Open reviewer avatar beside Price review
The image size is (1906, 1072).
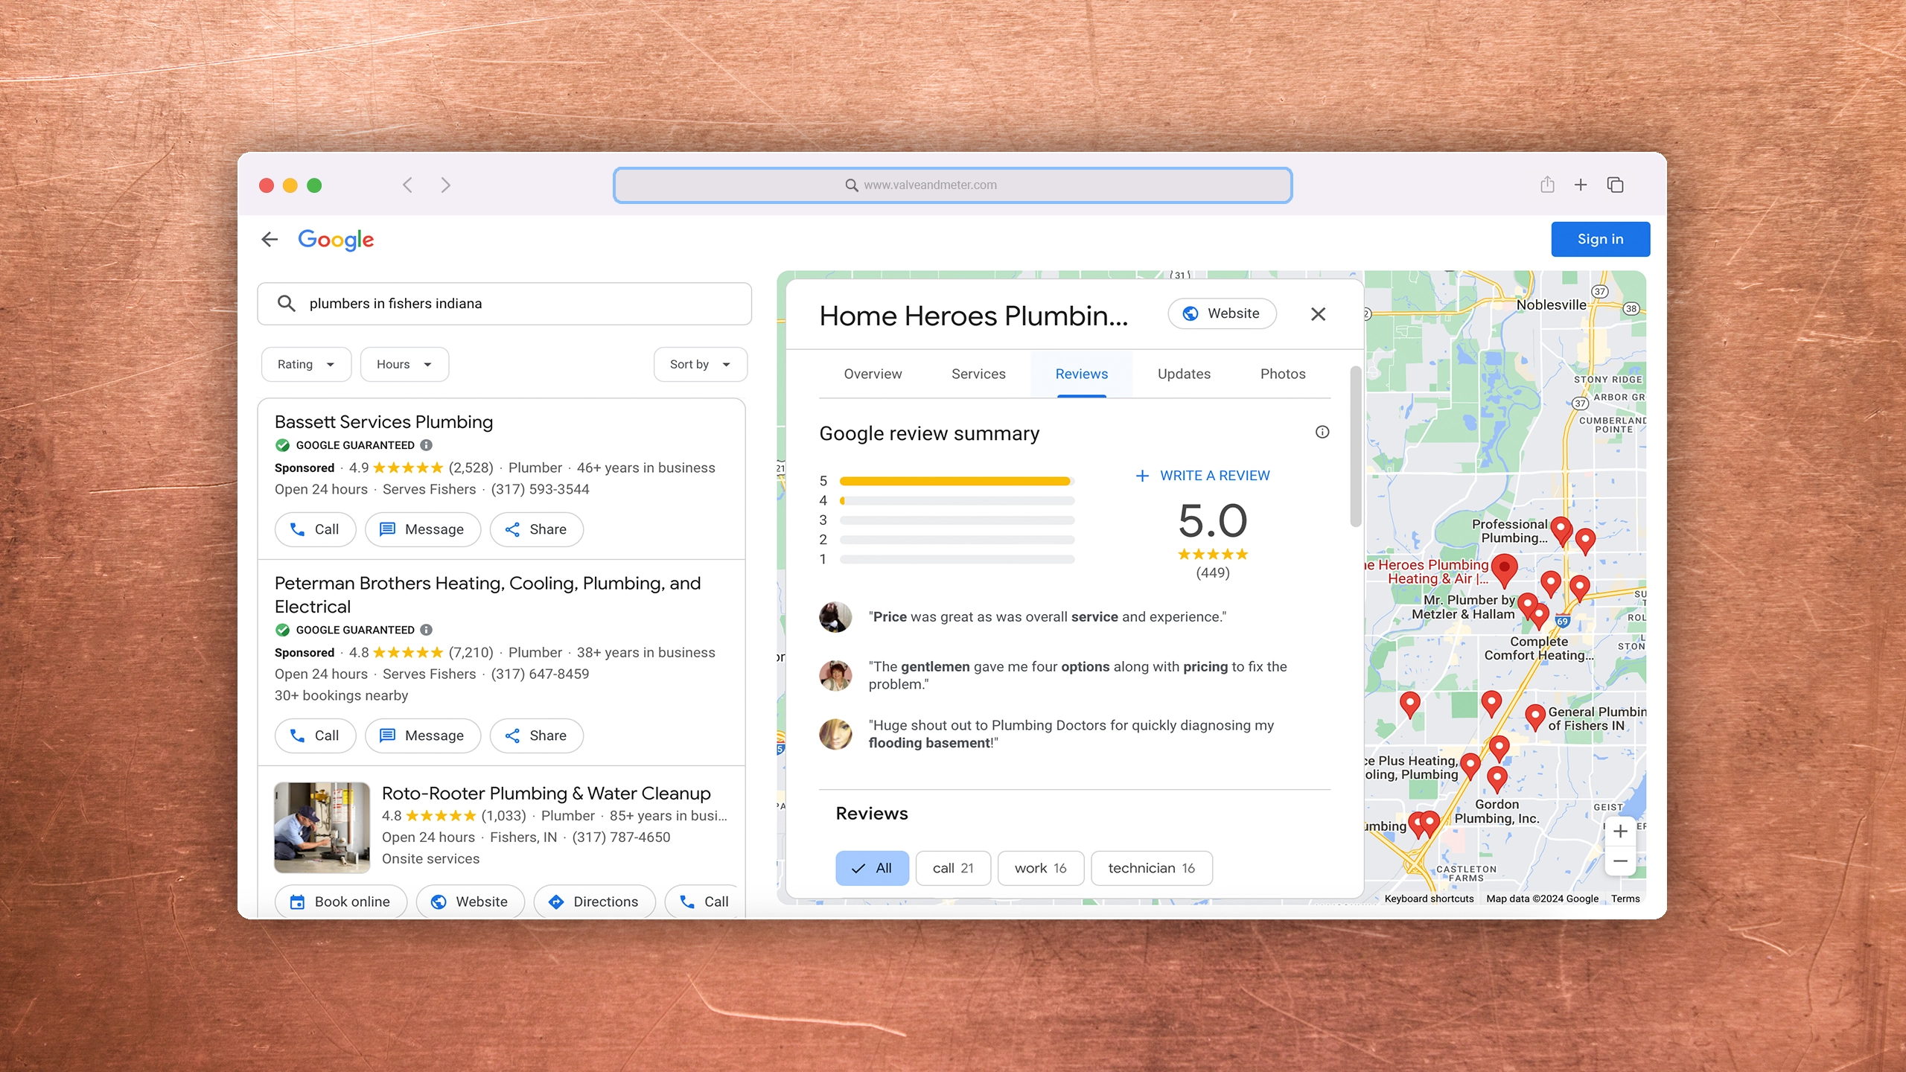pyautogui.click(x=835, y=617)
